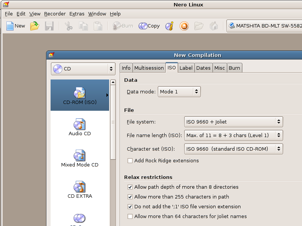Switch to the Burn tab
Viewport: 302px width, 226px height.
click(234, 68)
